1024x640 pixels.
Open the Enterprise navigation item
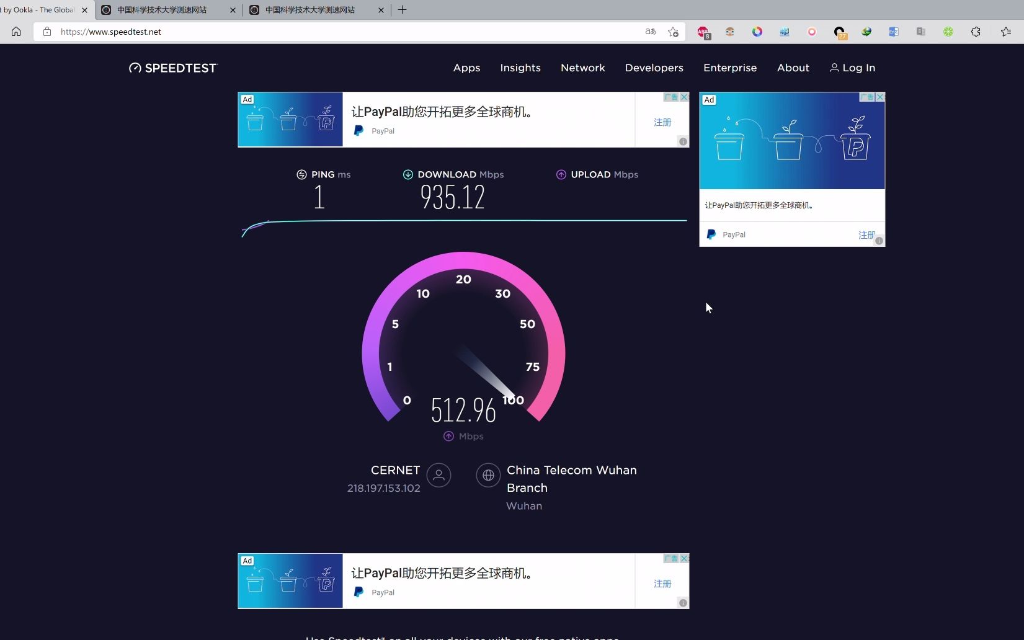click(x=730, y=68)
